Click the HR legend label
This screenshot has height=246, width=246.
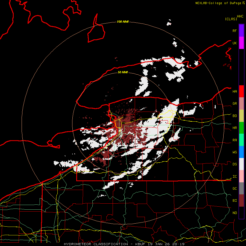tap(235, 128)
